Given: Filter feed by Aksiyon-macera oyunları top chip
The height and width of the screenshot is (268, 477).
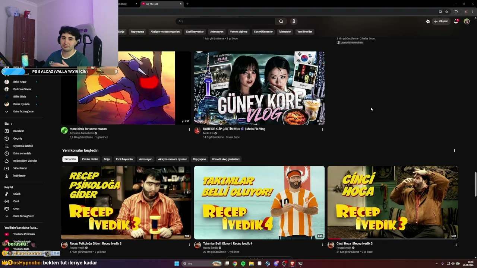Looking at the screenshot, I should pyautogui.click(x=165, y=32).
